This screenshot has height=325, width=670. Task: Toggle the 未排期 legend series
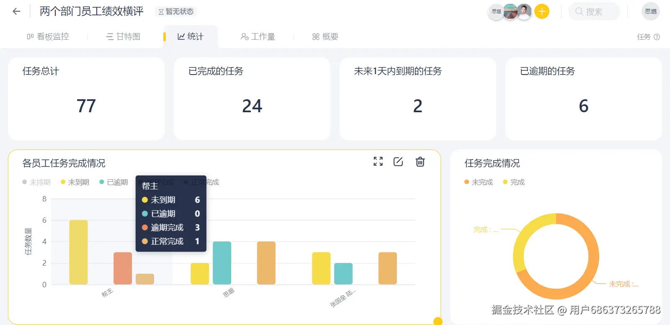point(36,182)
